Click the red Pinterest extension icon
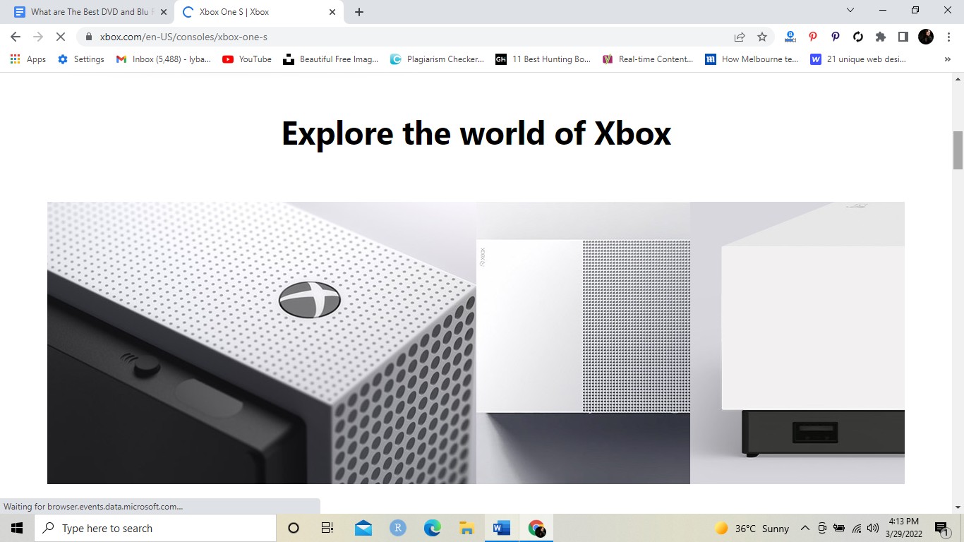Screen dimensions: 964x542 click(x=813, y=37)
